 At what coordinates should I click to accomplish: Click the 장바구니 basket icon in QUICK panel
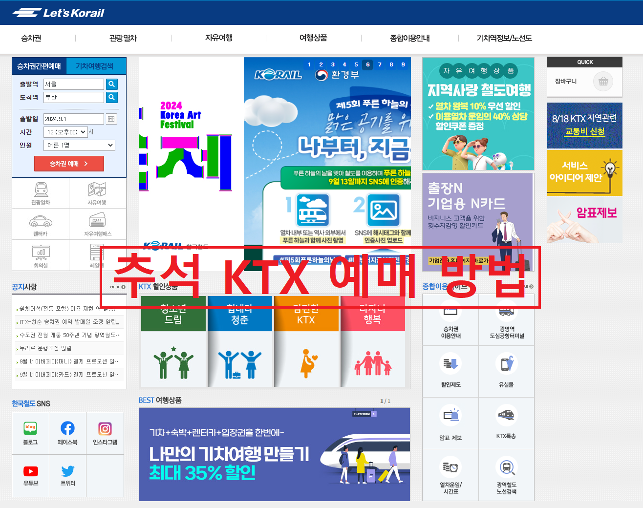pos(603,82)
